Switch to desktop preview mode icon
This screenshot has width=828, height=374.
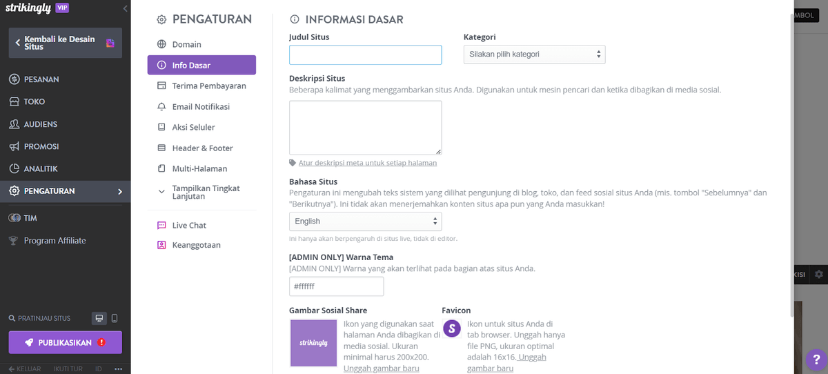[99, 318]
